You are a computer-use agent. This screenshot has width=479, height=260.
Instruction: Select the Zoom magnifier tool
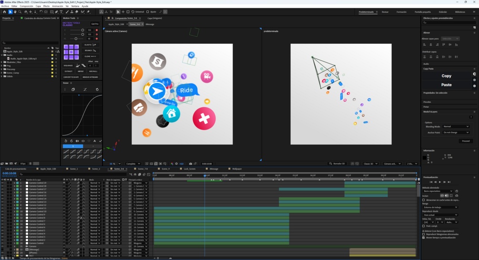point(20,12)
